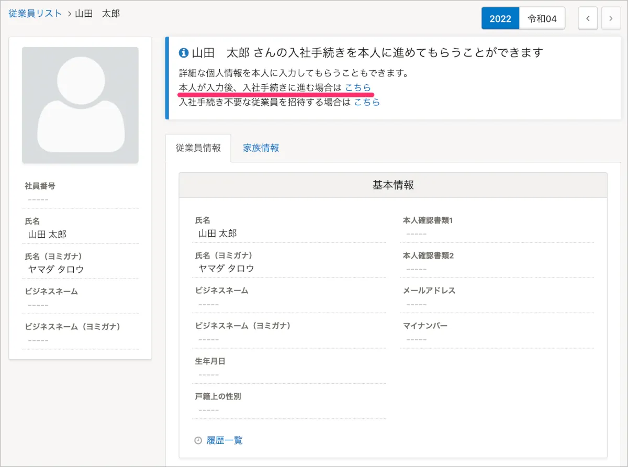This screenshot has width=628, height=467.
Task: Open the 従業員リスト breadcrumb link
Action: tap(35, 14)
